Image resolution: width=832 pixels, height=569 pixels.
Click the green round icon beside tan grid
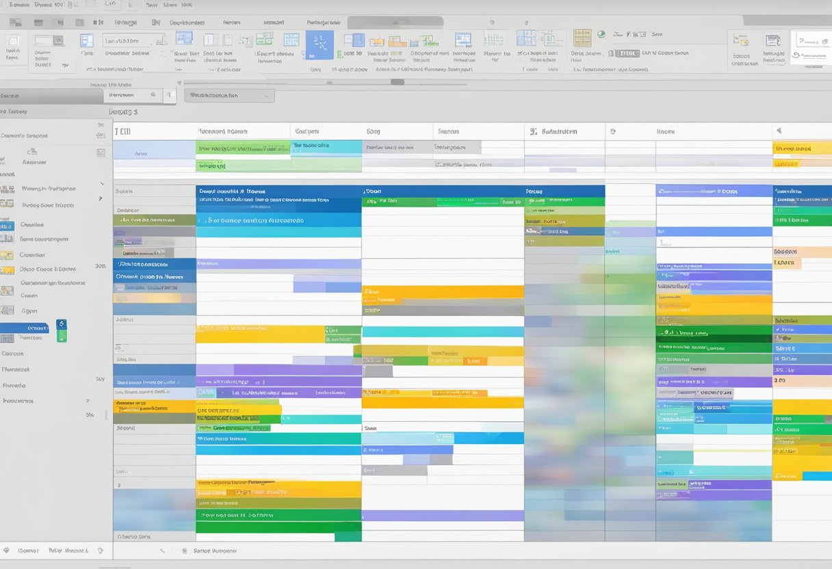pos(601,34)
